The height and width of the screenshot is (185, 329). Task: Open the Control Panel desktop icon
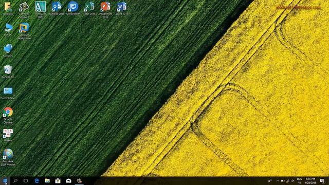8,93
